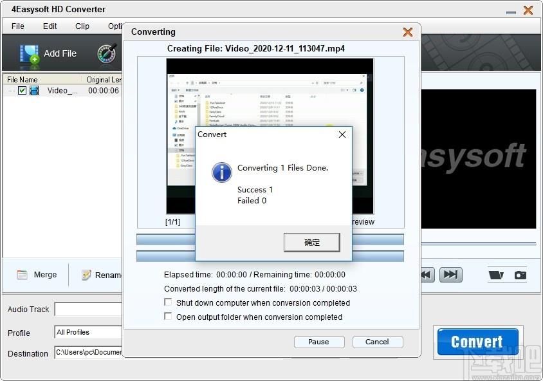Click the 'Creating File' filename text

coord(256,48)
